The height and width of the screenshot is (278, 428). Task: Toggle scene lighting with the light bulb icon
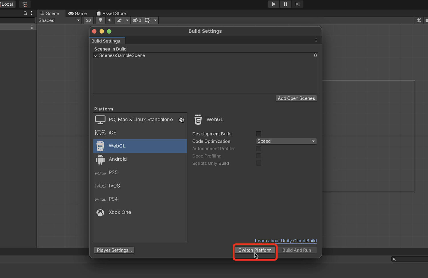click(100, 20)
